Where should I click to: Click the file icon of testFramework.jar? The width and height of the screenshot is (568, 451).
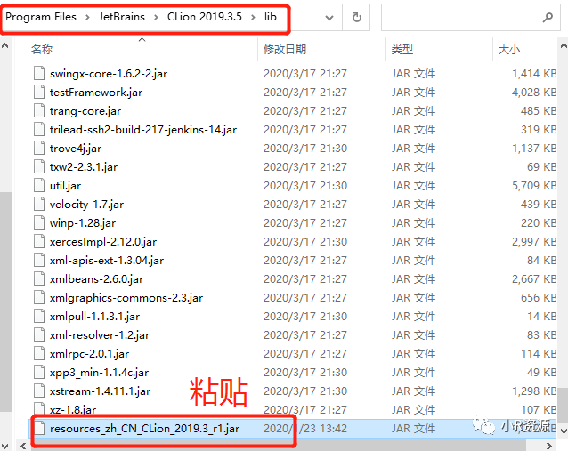[39, 92]
